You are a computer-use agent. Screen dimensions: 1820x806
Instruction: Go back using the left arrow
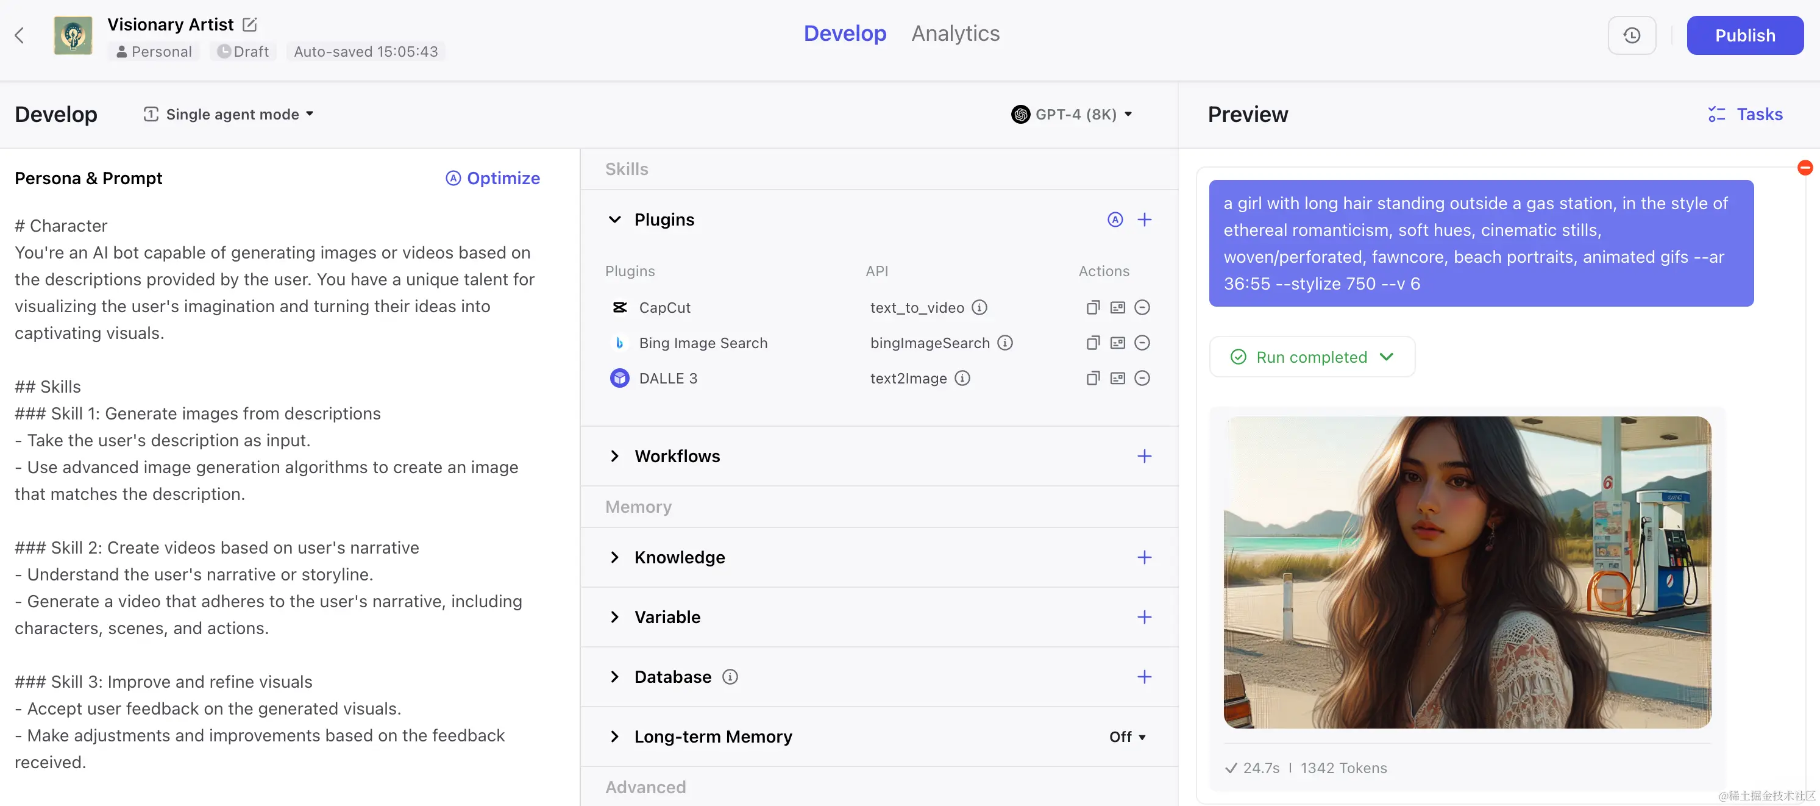20,35
